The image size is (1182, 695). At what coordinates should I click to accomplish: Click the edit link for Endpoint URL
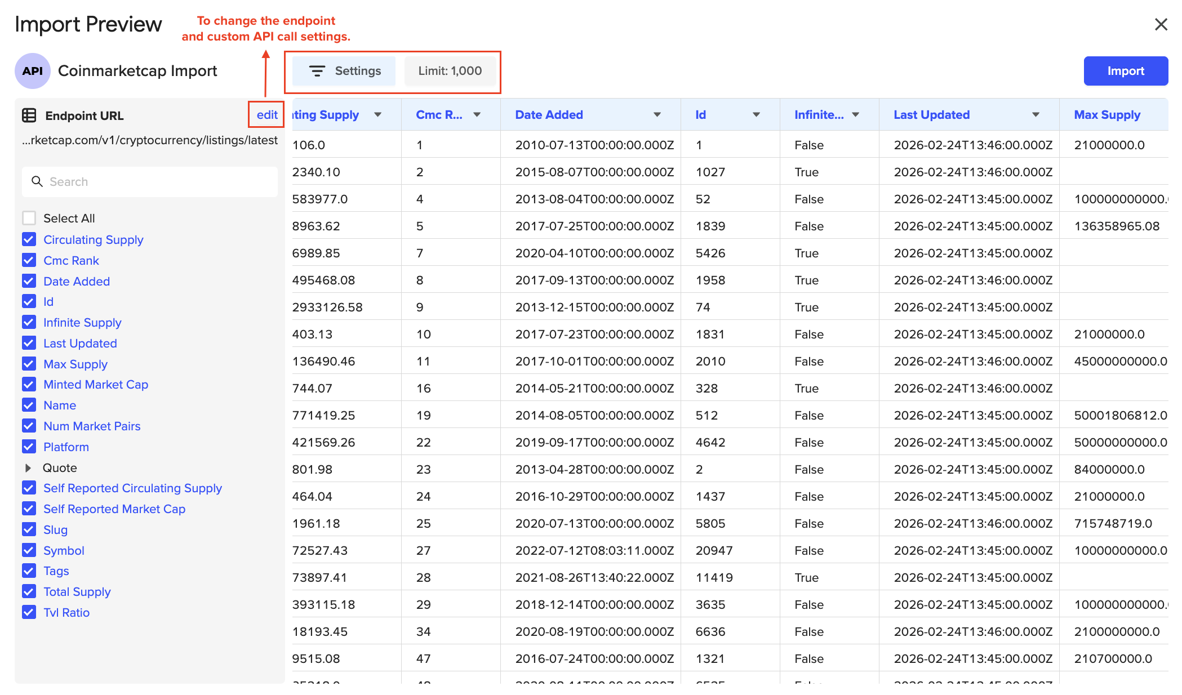click(267, 115)
